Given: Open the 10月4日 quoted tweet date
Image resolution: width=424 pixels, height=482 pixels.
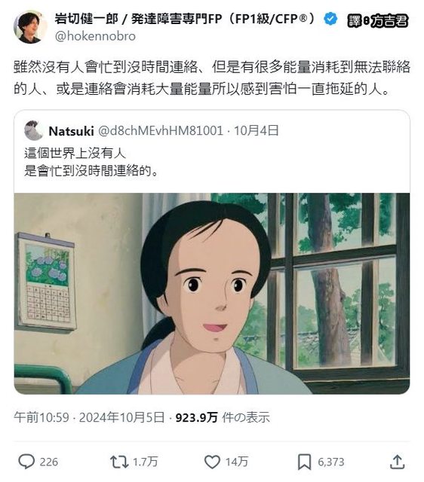Looking at the screenshot, I should [257, 130].
